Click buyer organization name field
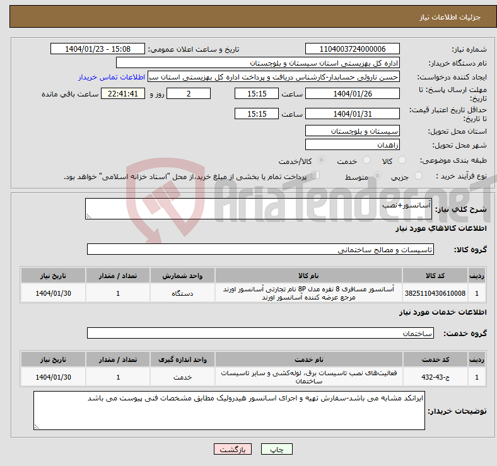 click(258, 63)
